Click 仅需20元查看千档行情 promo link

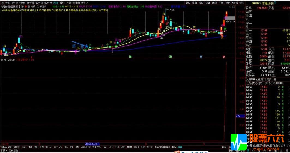261,79
